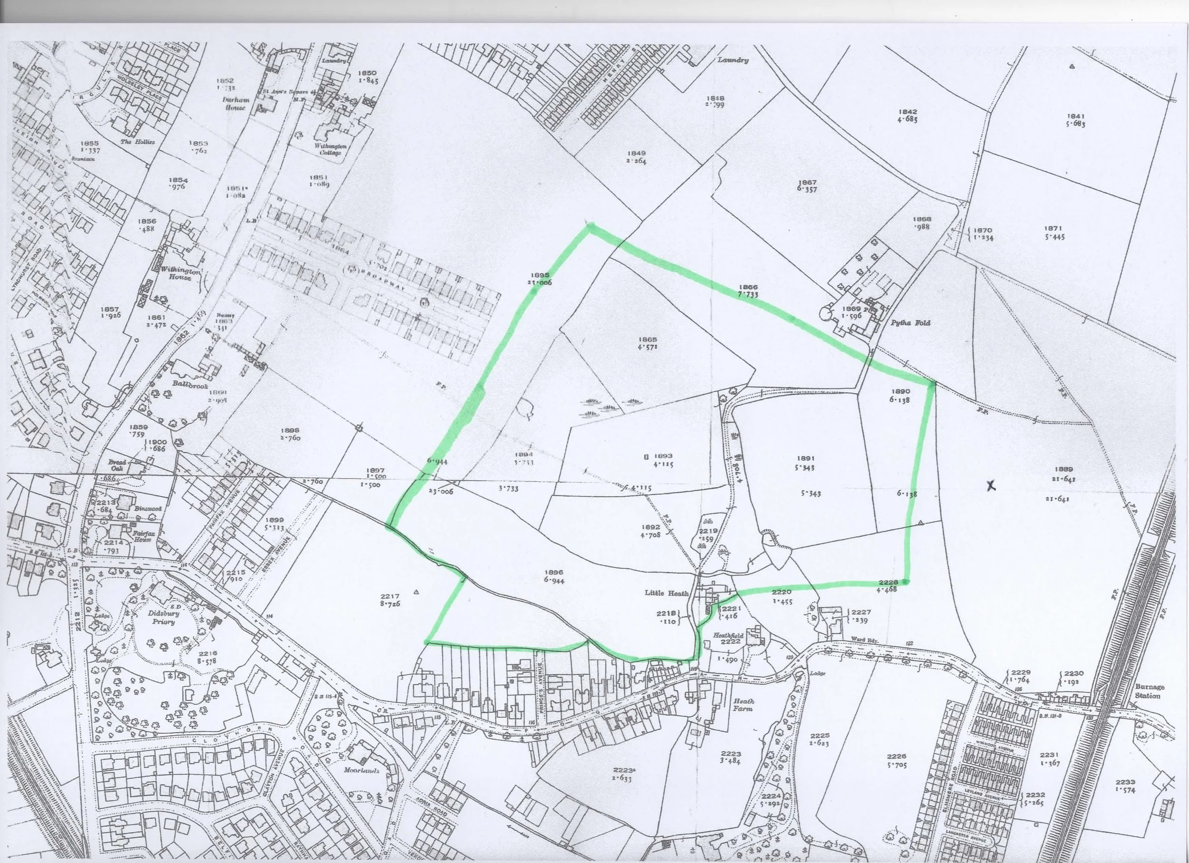Viewport: 1189px width, 863px height.
Task: Click the Little Heath label
Action: point(666,593)
